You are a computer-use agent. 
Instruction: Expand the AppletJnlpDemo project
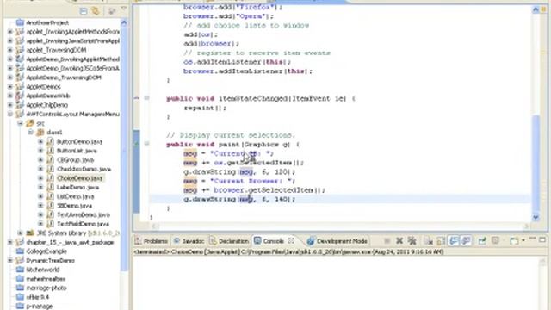[10, 105]
